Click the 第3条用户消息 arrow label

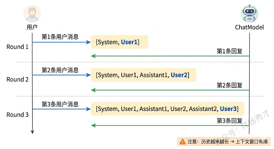[x=60, y=104]
